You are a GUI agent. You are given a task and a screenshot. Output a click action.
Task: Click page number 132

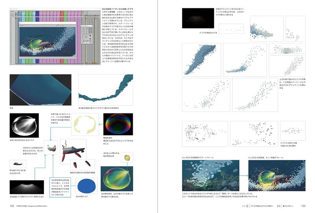coord(12,206)
